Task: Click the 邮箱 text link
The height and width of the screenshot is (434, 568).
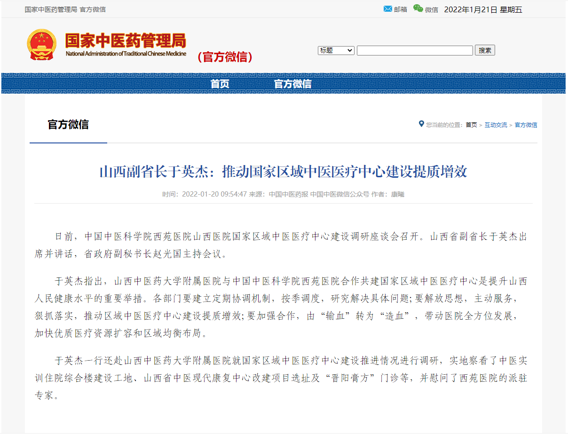Action: [401, 9]
